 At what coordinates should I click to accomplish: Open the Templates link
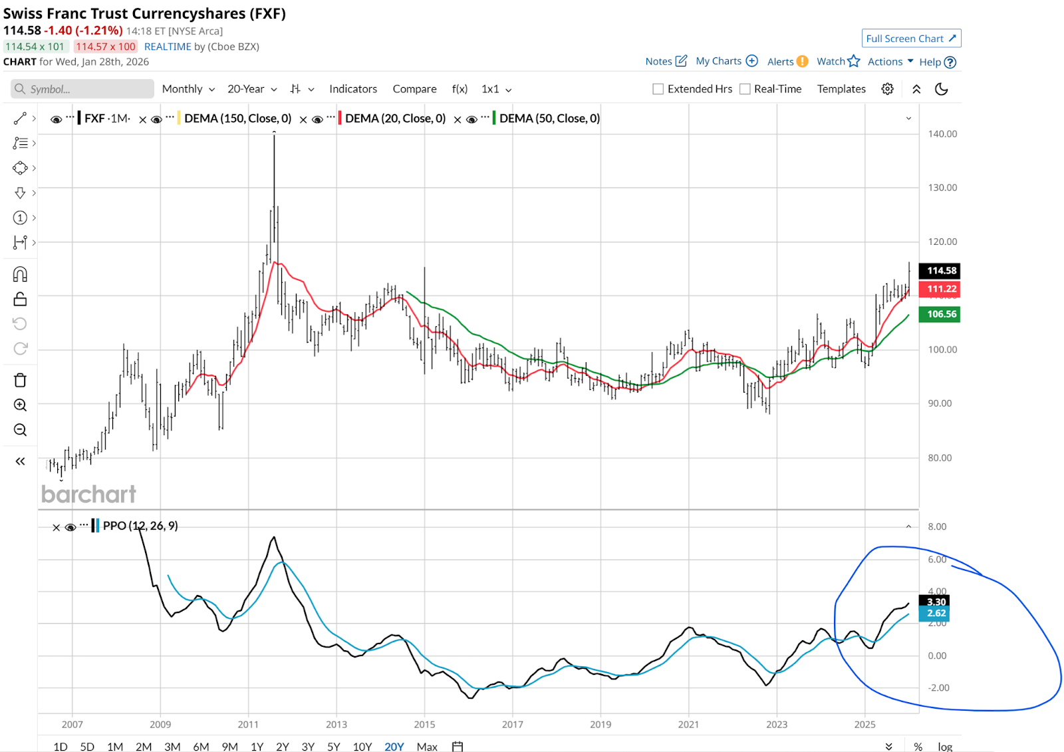tap(841, 89)
